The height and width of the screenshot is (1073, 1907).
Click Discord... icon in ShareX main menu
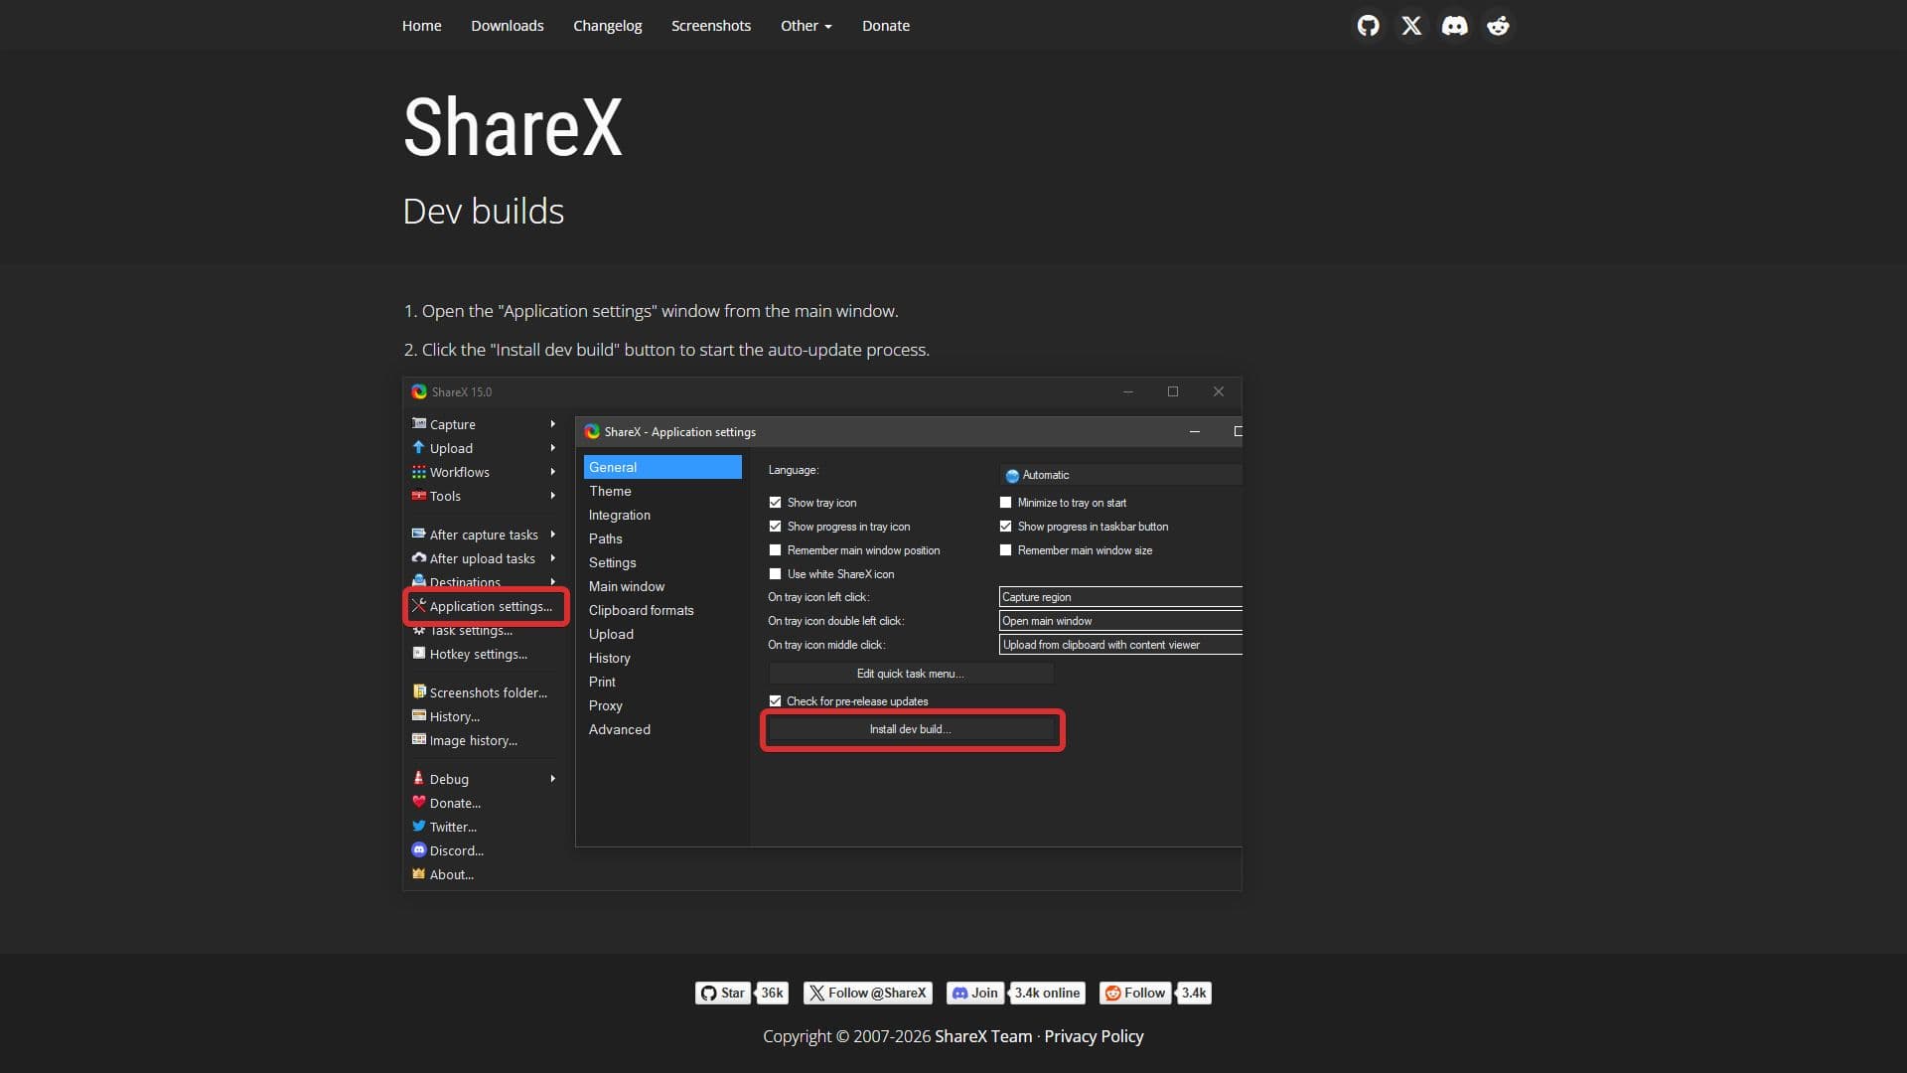tap(419, 849)
